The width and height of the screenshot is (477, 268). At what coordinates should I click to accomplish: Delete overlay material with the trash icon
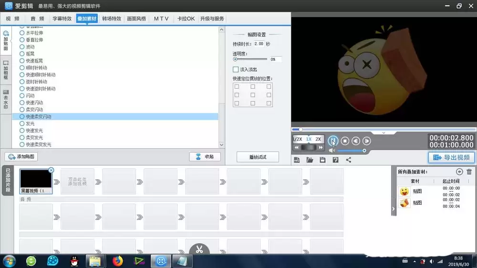(x=469, y=172)
